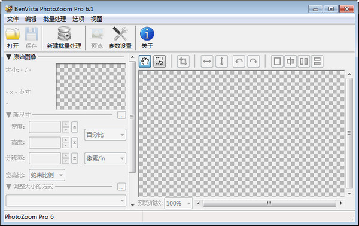The width and height of the screenshot is (359, 226).
Task: Click the ... button beside 调整大小的方式
Action: (x=121, y=187)
